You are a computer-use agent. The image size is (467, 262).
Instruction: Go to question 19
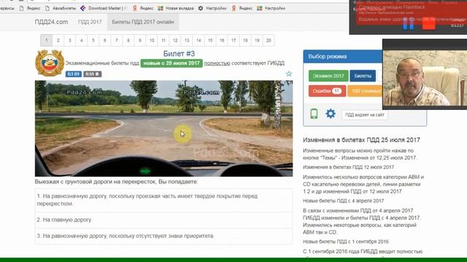[257, 41]
